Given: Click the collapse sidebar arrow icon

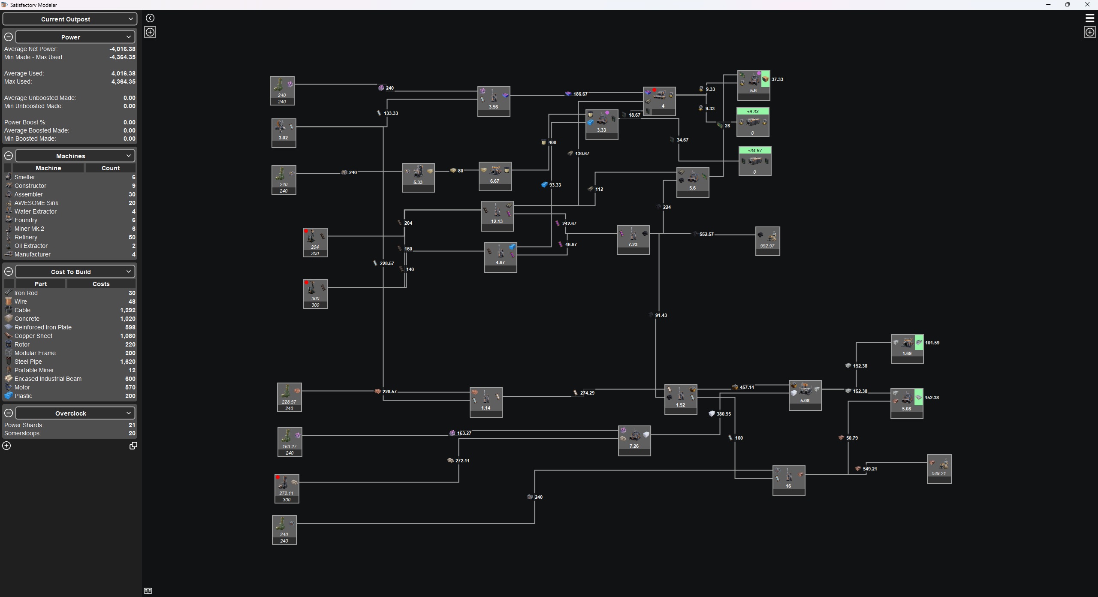Looking at the screenshot, I should click(x=150, y=18).
